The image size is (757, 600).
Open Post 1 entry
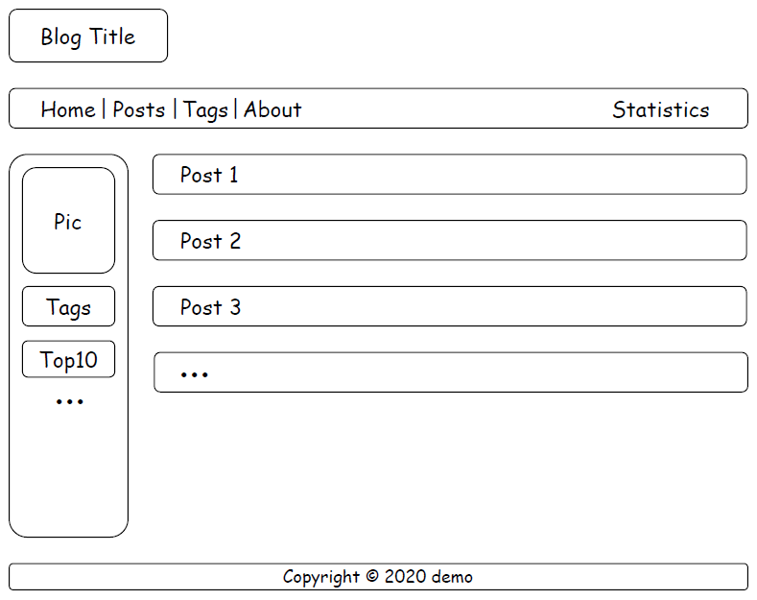(449, 175)
